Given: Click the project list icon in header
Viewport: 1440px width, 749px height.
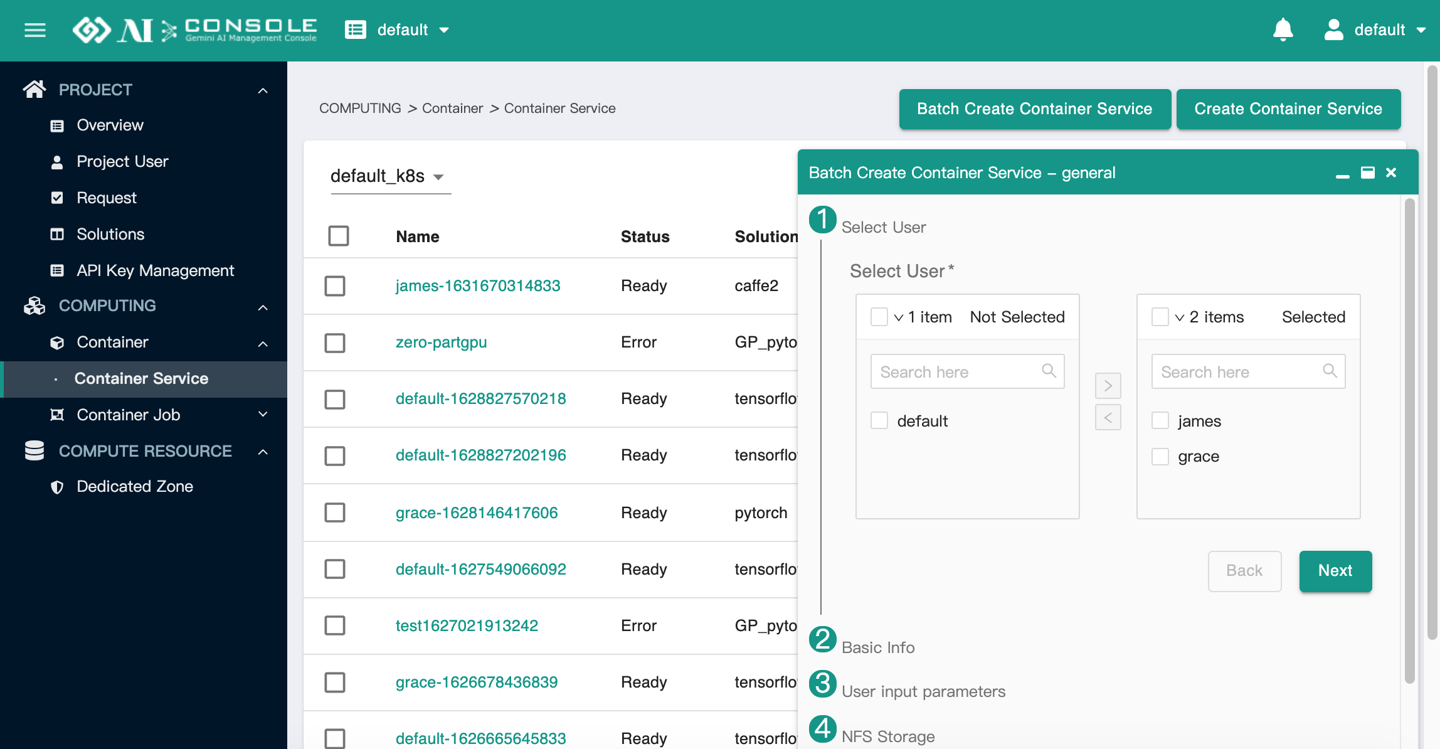Looking at the screenshot, I should click(x=356, y=30).
